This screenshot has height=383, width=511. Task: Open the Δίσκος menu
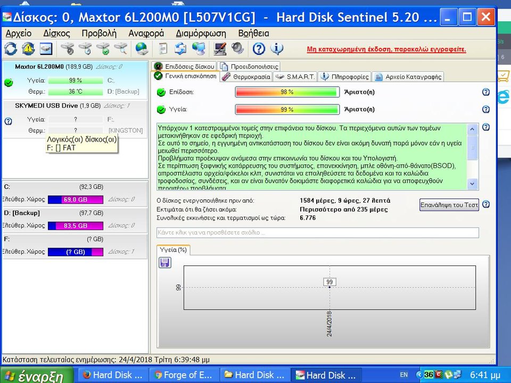tap(56, 33)
